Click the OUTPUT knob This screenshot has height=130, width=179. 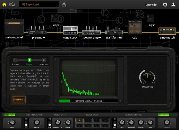click(167, 122)
